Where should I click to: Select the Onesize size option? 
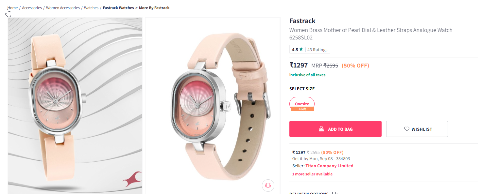tap(302, 104)
